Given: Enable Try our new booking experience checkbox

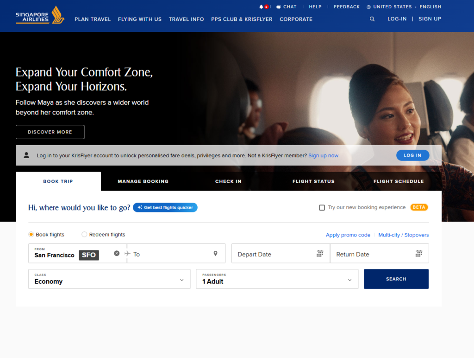Looking at the screenshot, I should (x=322, y=208).
